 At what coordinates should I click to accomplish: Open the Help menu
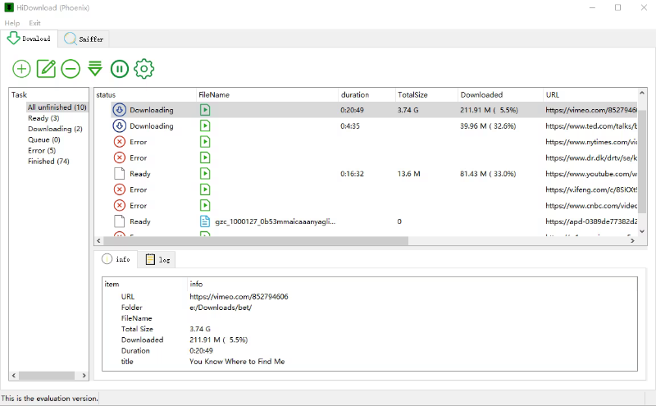coord(11,23)
